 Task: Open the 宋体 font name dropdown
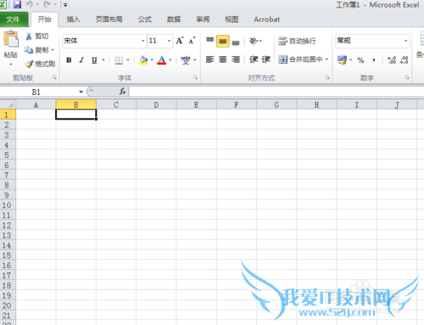pyautogui.click(x=143, y=41)
